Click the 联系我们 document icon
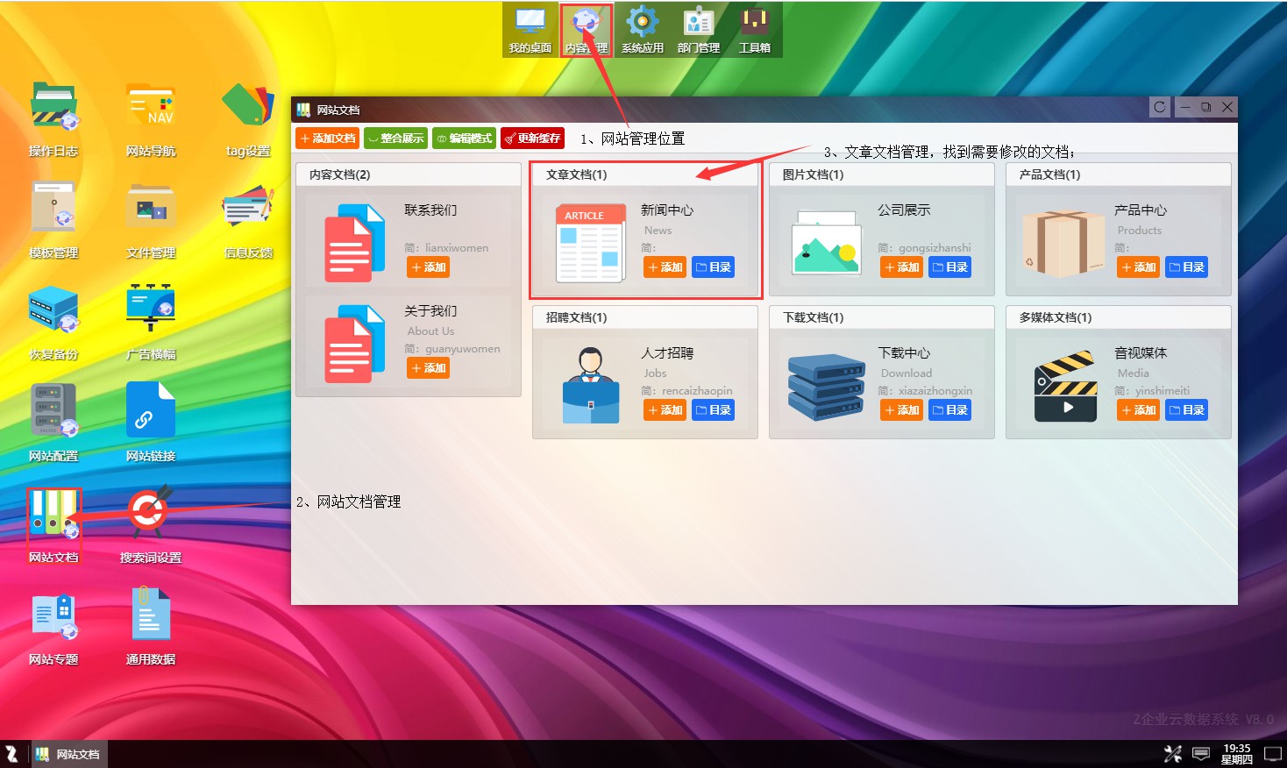Viewport: 1287px width, 768px height. [x=355, y=243]
